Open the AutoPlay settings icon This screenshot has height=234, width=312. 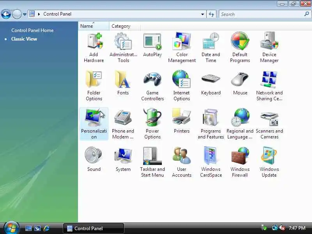pos(152,45)
